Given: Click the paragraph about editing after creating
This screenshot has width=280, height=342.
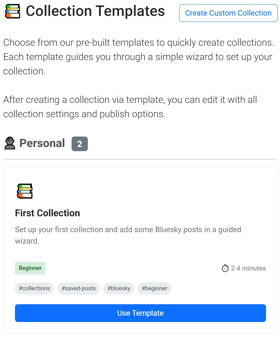Looking at the screenshot, I should [130, 107].
